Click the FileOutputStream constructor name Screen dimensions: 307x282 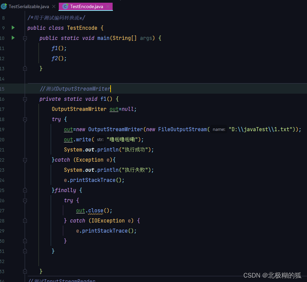coord(183,130)
